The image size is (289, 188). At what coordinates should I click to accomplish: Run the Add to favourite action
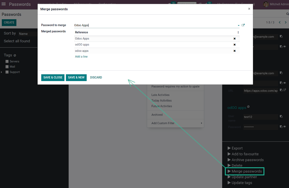(243, 154)
